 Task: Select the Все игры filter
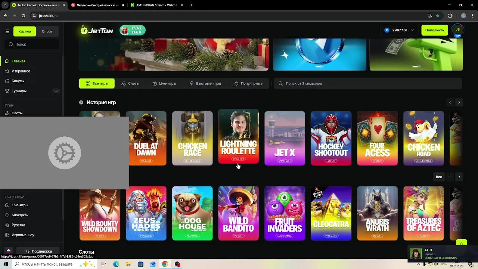(97, 83)
